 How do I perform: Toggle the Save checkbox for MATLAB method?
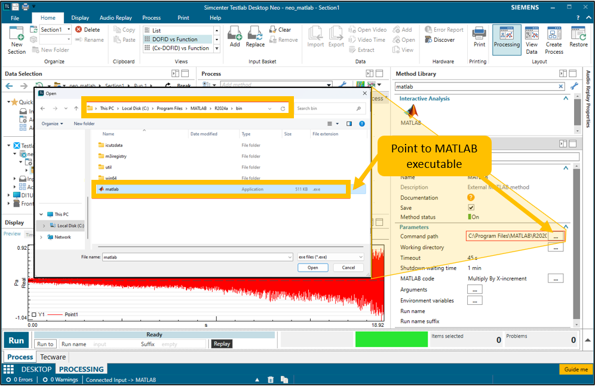471,207
